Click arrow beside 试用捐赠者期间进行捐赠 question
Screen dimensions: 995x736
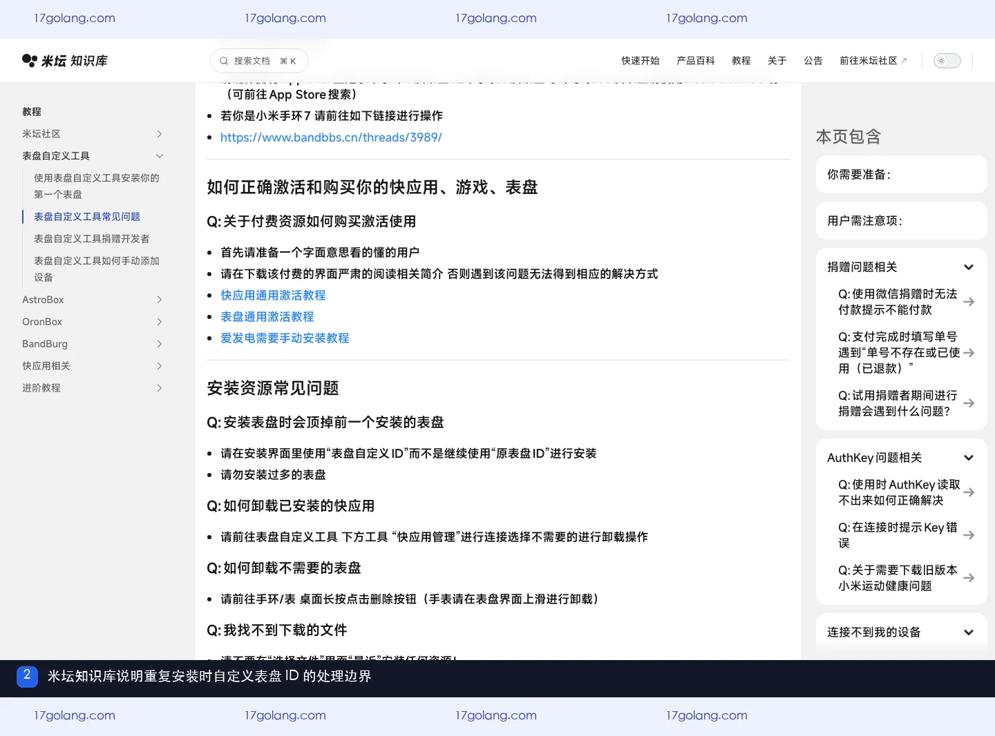click(969, 403)
